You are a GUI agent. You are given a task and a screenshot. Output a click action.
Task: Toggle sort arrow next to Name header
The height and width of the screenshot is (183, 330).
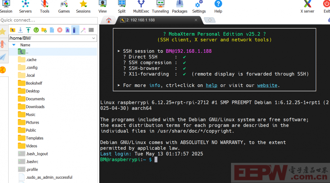(14, 45)
